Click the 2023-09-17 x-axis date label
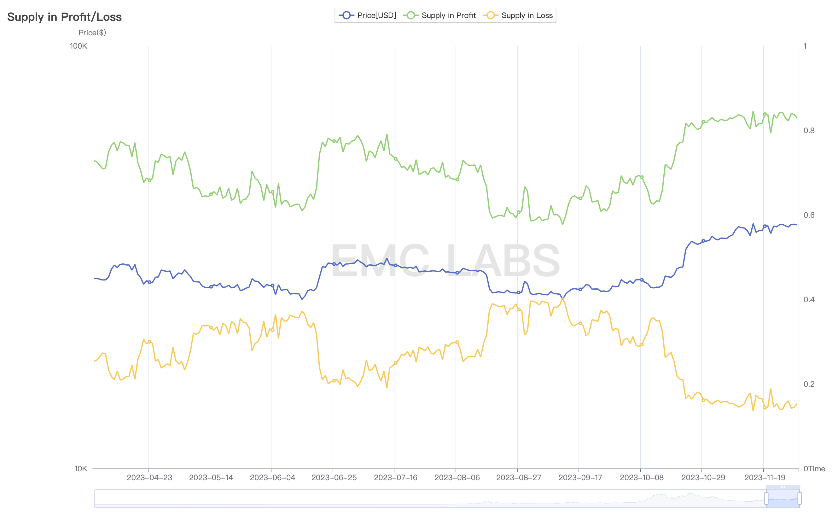 580,478
